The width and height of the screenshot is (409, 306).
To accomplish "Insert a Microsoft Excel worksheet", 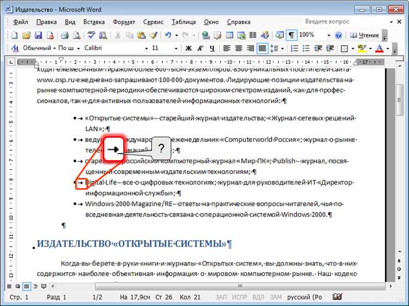I will click(241, 35).
